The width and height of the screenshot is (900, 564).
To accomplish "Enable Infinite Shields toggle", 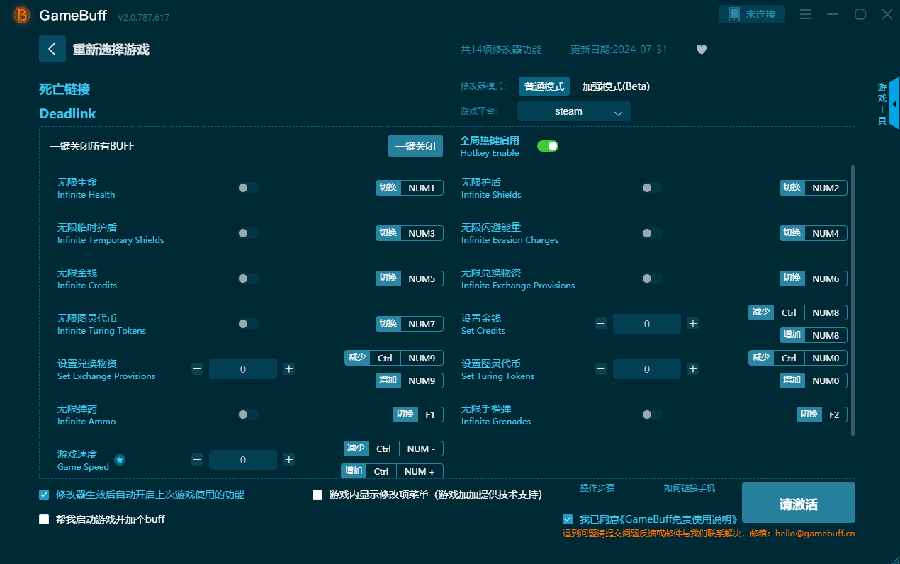I will (652, 188).
